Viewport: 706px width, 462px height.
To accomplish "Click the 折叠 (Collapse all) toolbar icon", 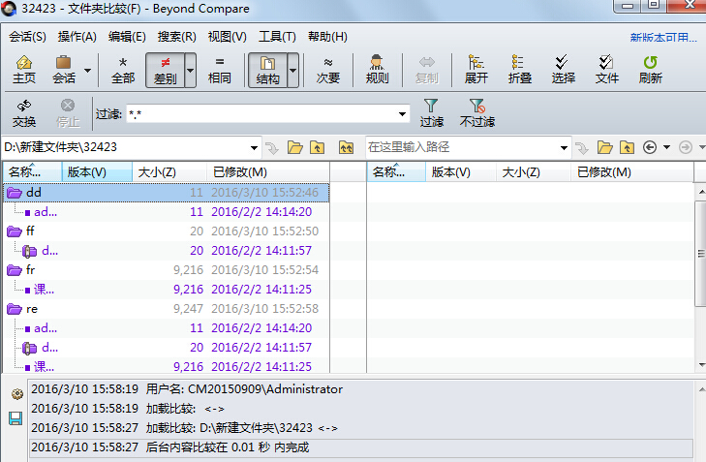I will point(520,70).
